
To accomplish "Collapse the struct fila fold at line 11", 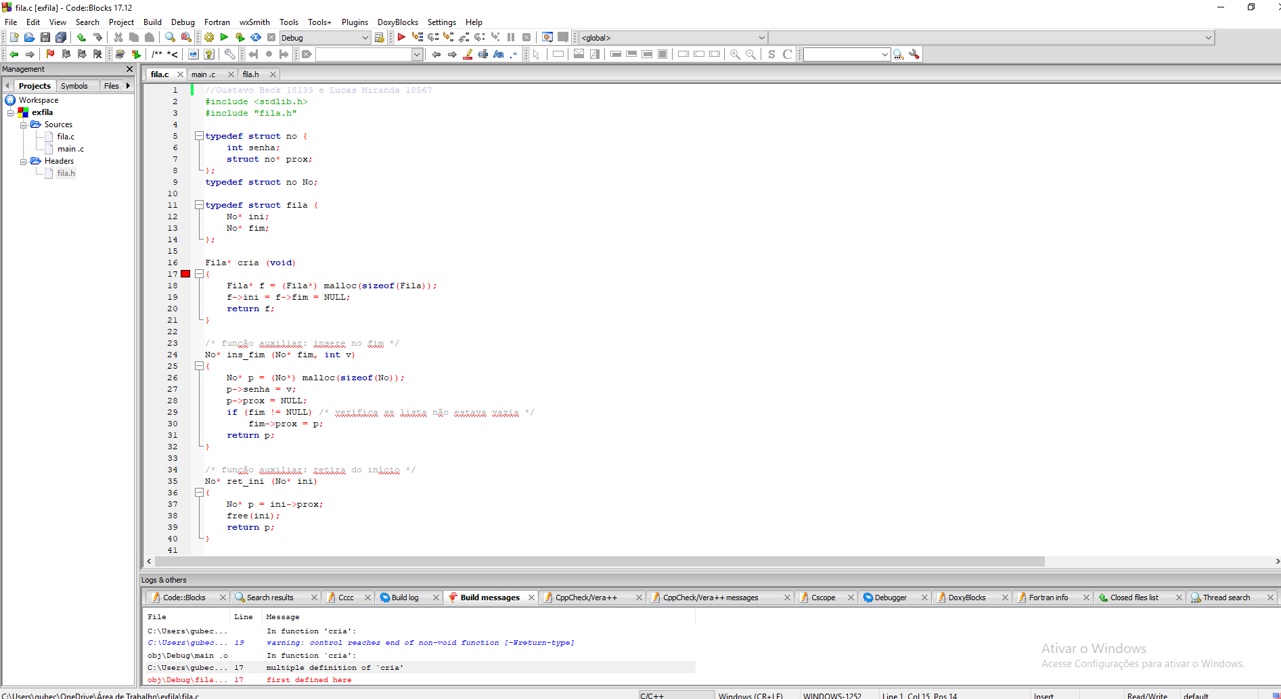I will [x=199, y=205].
